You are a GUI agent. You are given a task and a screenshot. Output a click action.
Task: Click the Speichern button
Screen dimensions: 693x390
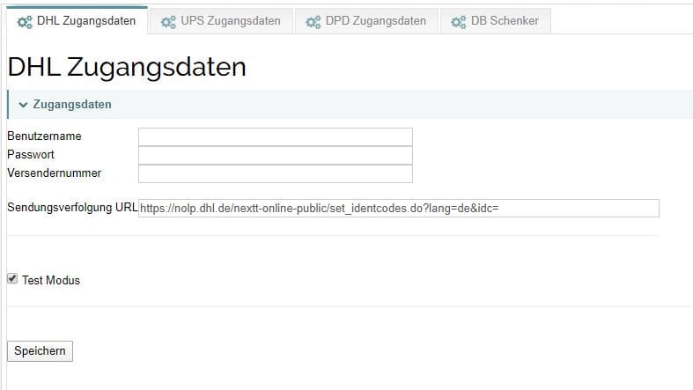[x=40, y=351]
